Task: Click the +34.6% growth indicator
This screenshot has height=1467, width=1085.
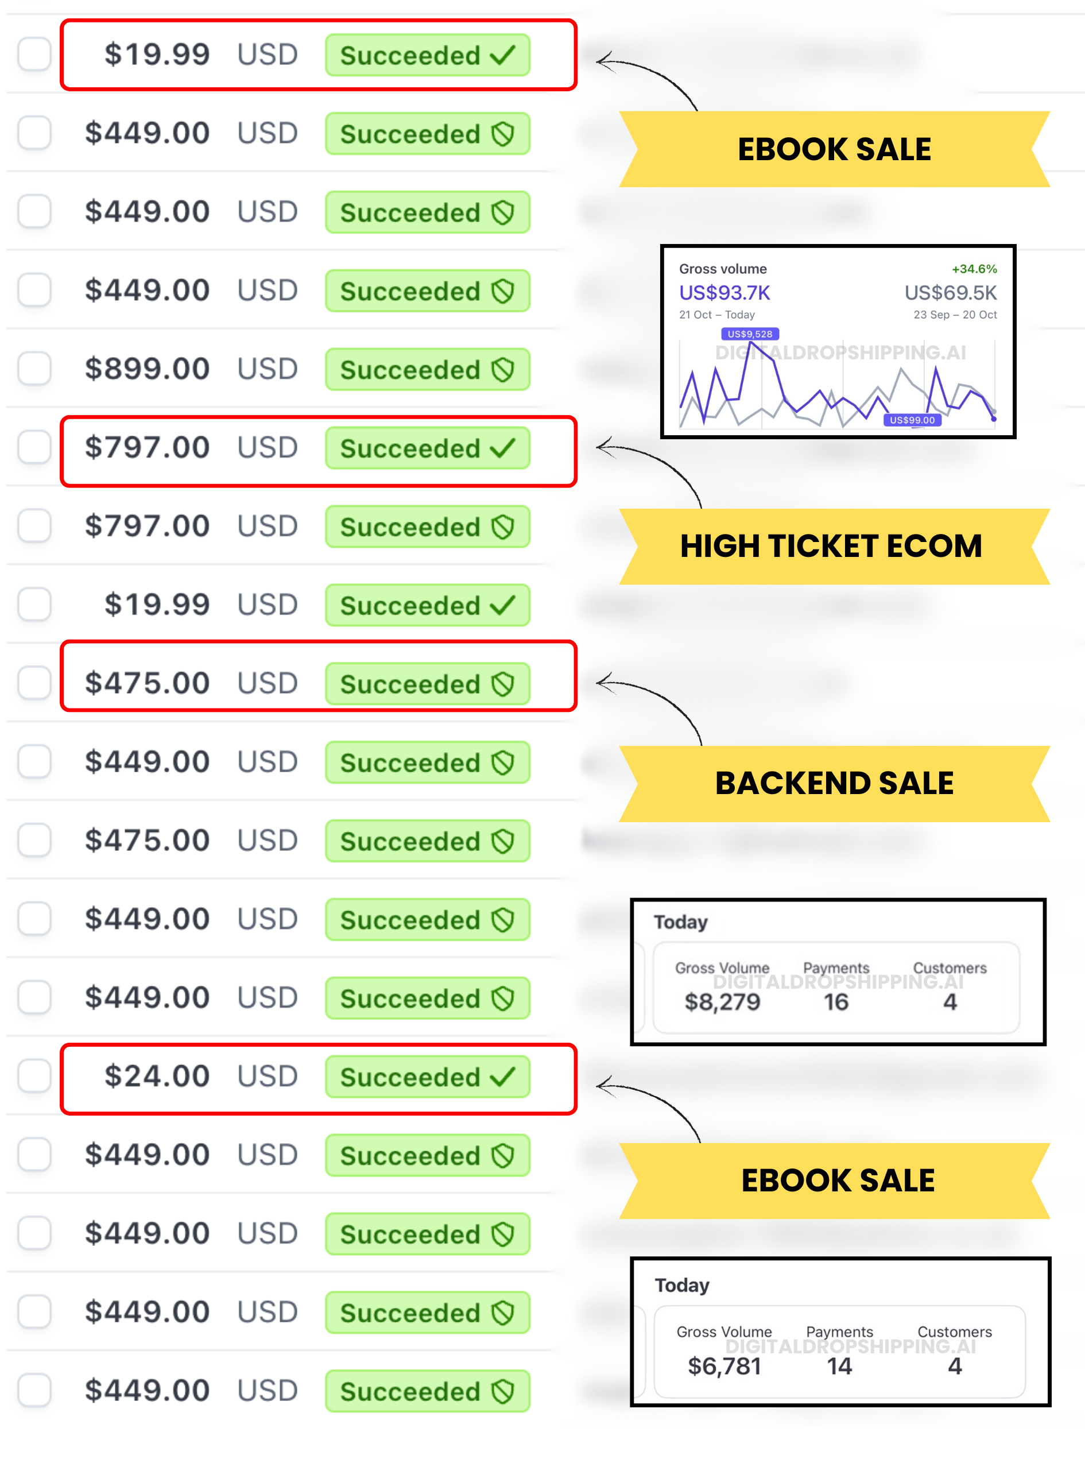Action: [974, 269]
